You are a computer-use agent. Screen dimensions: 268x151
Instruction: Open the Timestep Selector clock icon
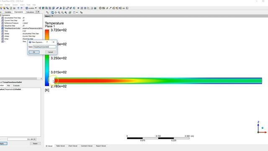click(x=100, y=8)
